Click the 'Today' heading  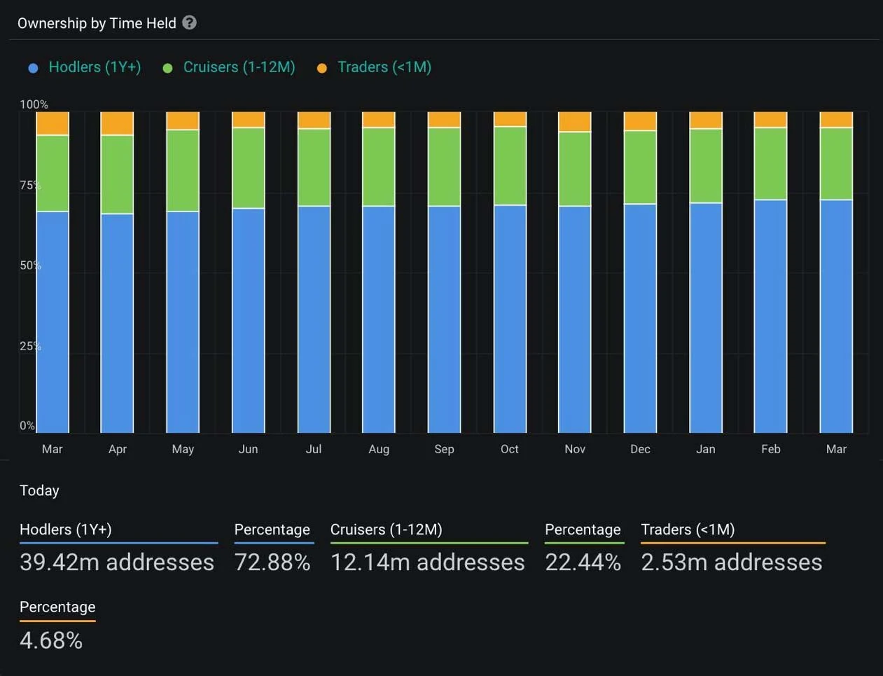click(39, 490)
